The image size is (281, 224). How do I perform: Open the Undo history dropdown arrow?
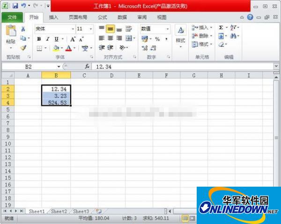[x=29, y=6]
